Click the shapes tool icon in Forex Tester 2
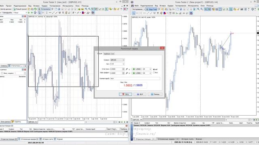The height and width of the screenshot is (145, 259). [x=165, y=13]
